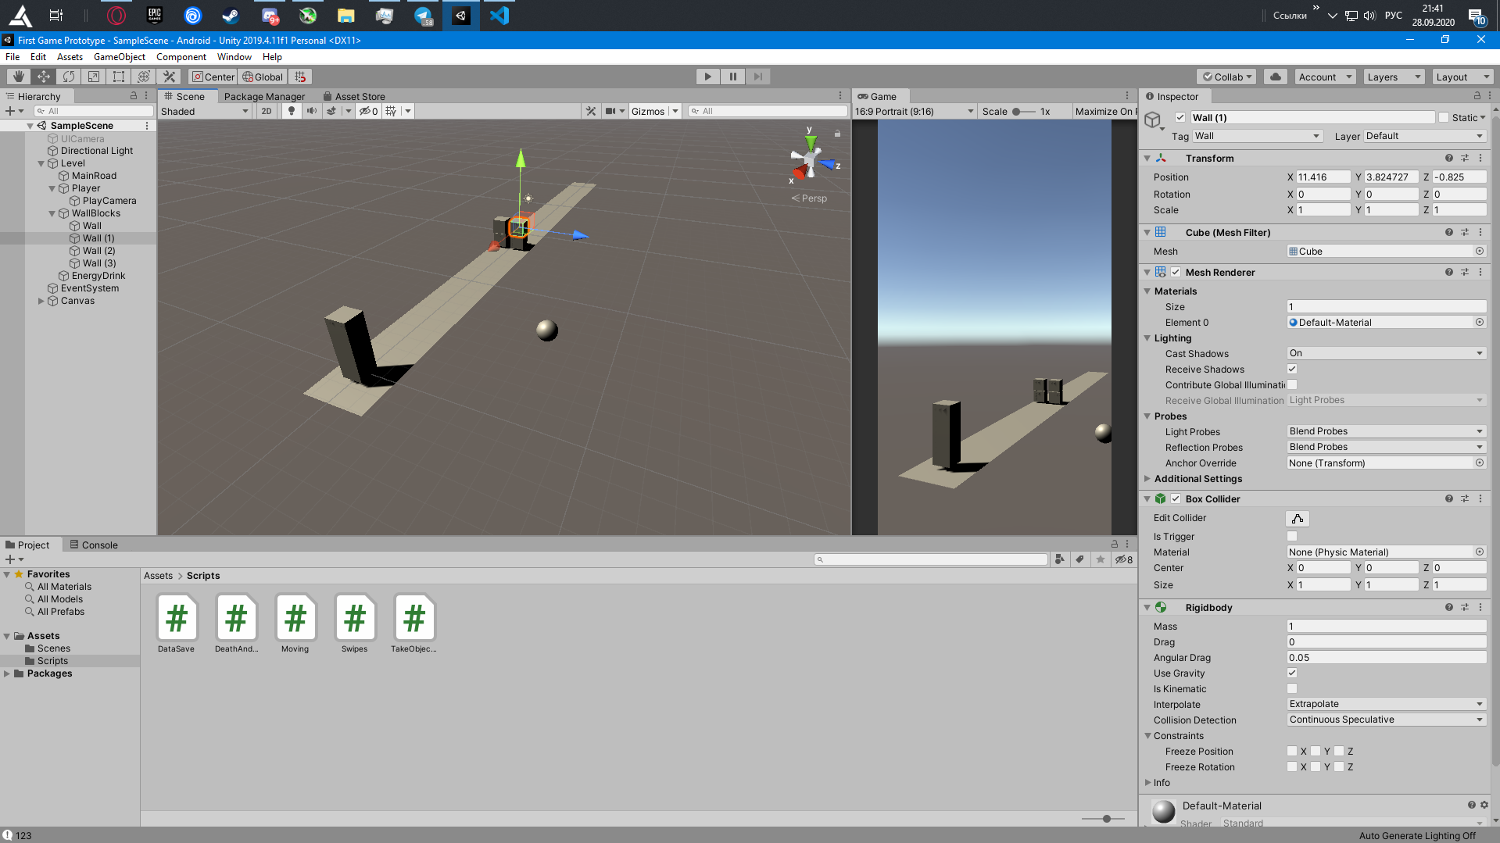Open the custom editor tools icon
Screen dimensions: 1500x843
pos(169,77)
